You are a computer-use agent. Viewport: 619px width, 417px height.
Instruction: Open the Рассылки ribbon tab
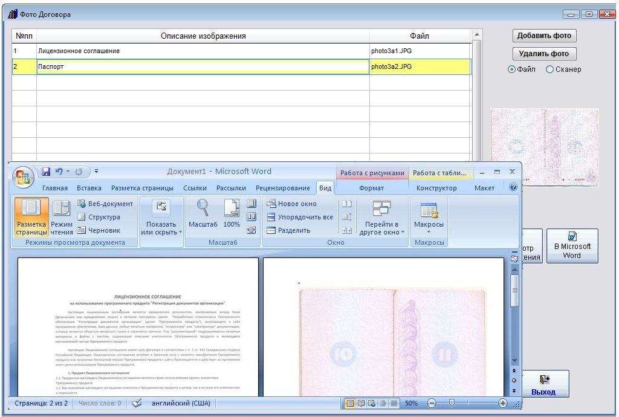pos(231,188)
